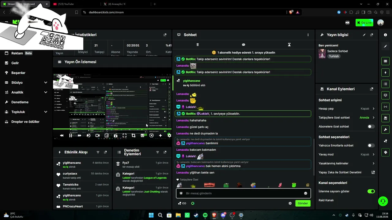Expand the Topluluk sidebar section
Image resolution: width=392 pixels, height=220 pixels.
click(x=27, y=112)
